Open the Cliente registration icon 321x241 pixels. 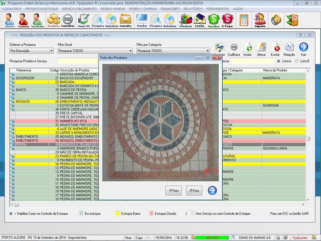click(x=9, y=19)
